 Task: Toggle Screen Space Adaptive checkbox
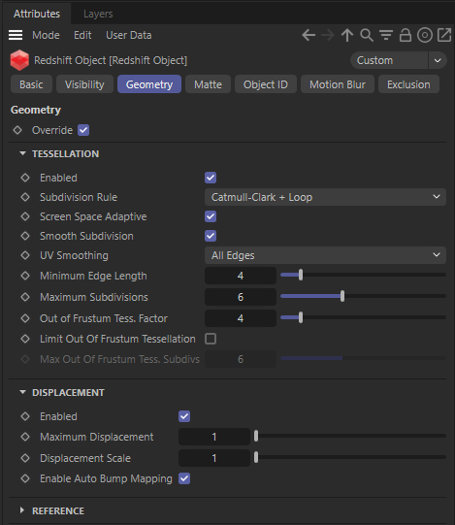tap(211, 216)
